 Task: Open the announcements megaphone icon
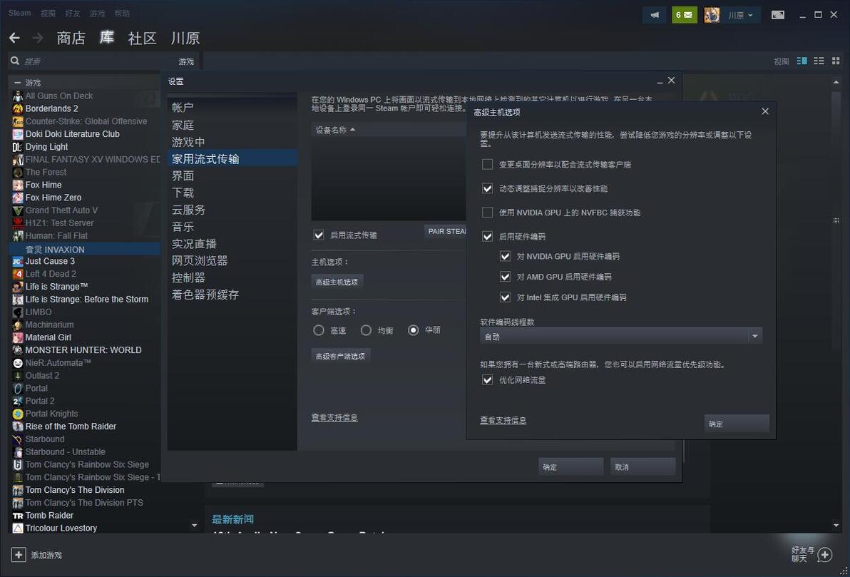click(x=655, y=15)
